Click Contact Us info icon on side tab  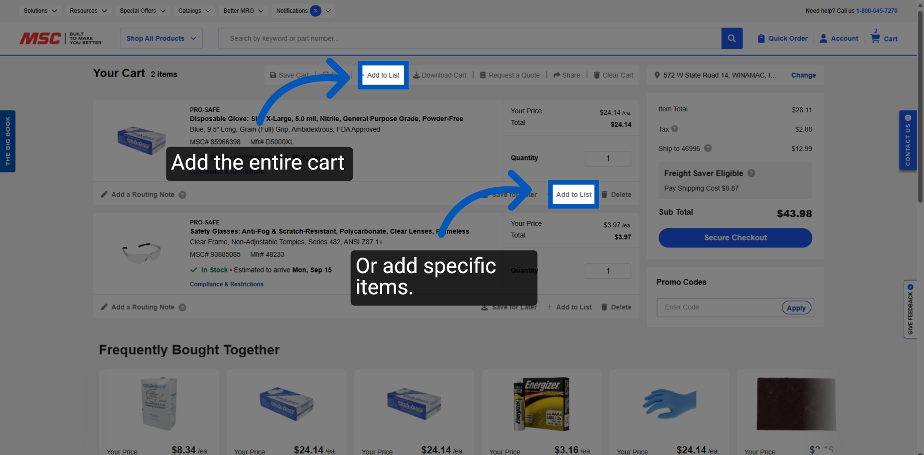pos(908,118)
